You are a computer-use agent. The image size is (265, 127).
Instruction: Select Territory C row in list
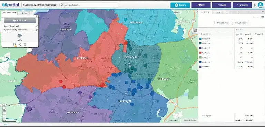click(x=232, y=48)
